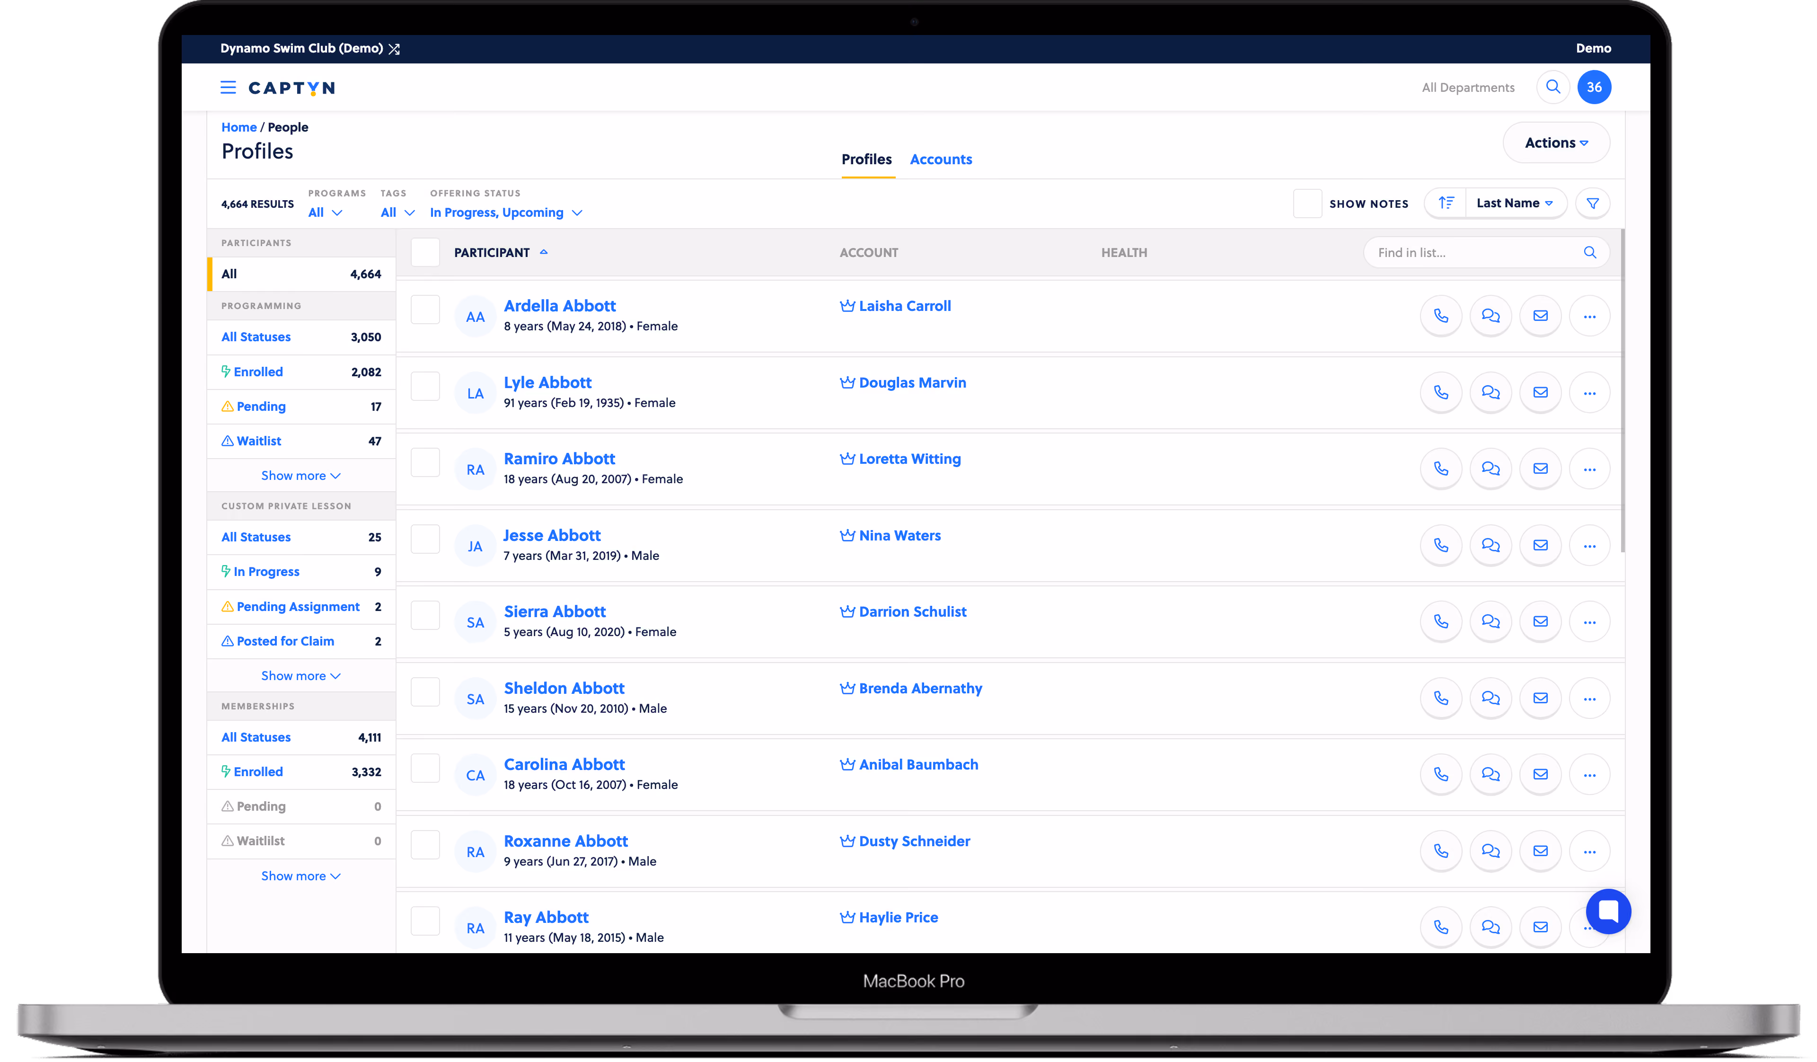Viewport: 1817px width, 1062px height.
Task: Expand Show more under Custom Private Lesson
Action: 300,676
